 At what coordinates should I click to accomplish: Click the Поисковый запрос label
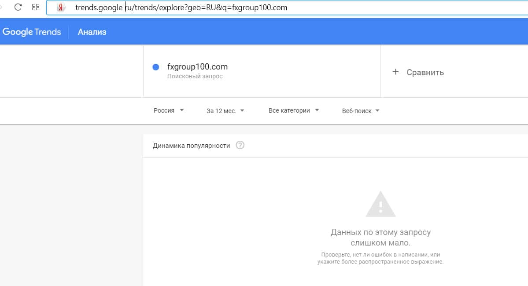(195, 77)
